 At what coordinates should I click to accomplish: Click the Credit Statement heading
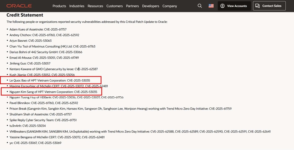coord(25,15)
